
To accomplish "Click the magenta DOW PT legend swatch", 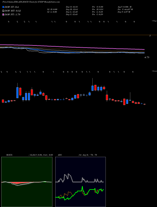I will 3,14.
